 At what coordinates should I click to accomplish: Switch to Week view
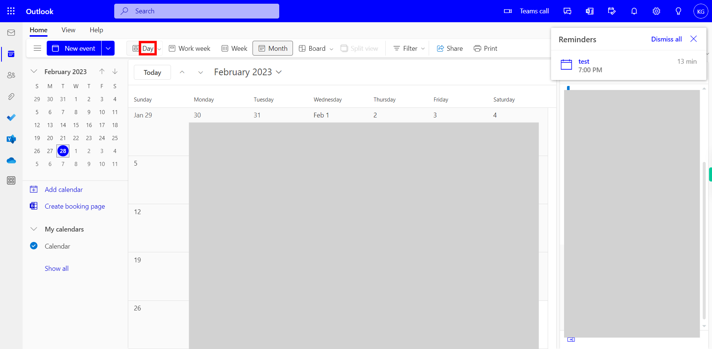pyautogui.click(x=234, y=49)
